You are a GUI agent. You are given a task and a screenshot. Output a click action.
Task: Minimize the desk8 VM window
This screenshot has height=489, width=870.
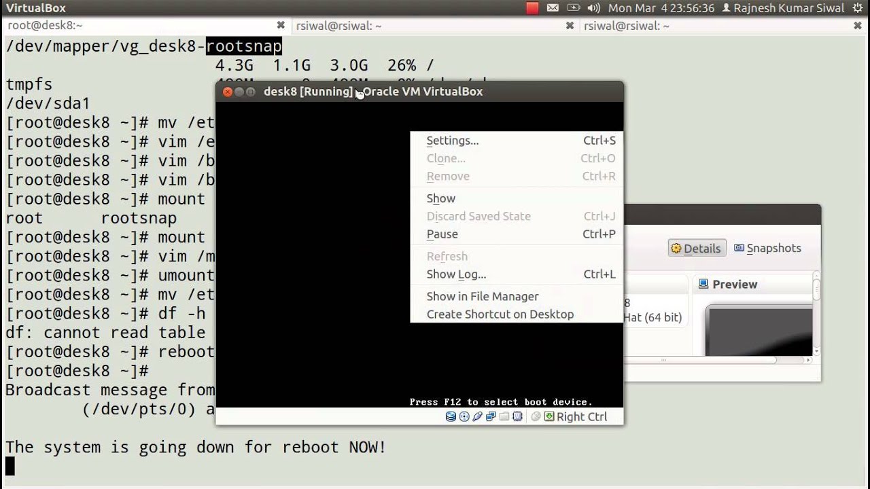tap(239, 92)
